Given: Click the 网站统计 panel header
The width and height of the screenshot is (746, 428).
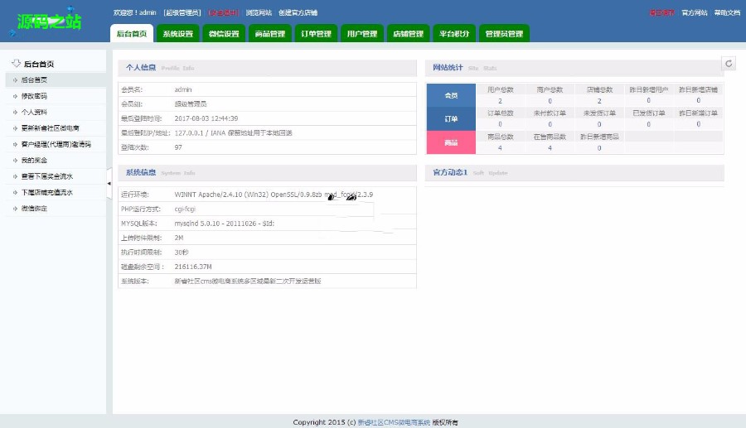Looking at the screenshot, I should (x=574, y=67).
